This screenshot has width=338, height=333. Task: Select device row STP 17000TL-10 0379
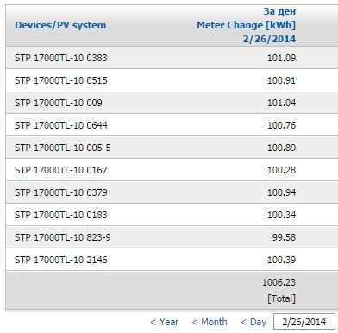(172, 192)
